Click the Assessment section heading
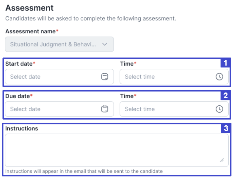Image resolution: width=233 pixels, height=180 pixels. tap(30, 8)
